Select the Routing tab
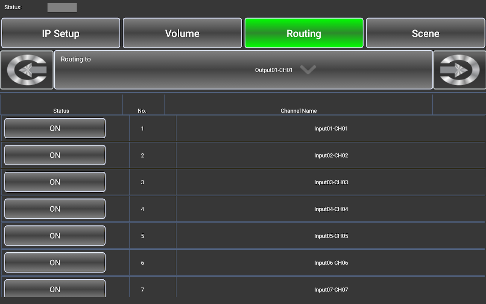Image resolution: width=486 pixels, height=304 pixels. click(304, 33)
